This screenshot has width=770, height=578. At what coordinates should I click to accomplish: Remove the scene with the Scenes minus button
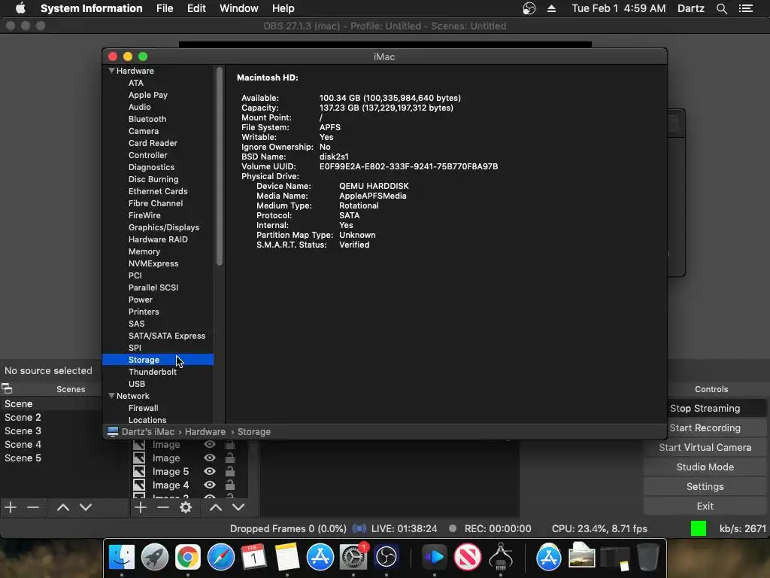[x=33, y=507]
